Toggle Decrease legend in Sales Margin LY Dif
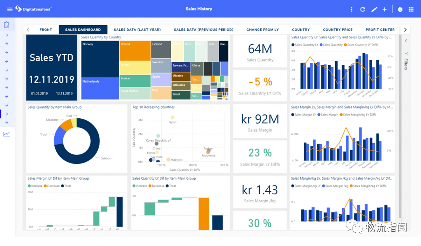 coord(52,185)
